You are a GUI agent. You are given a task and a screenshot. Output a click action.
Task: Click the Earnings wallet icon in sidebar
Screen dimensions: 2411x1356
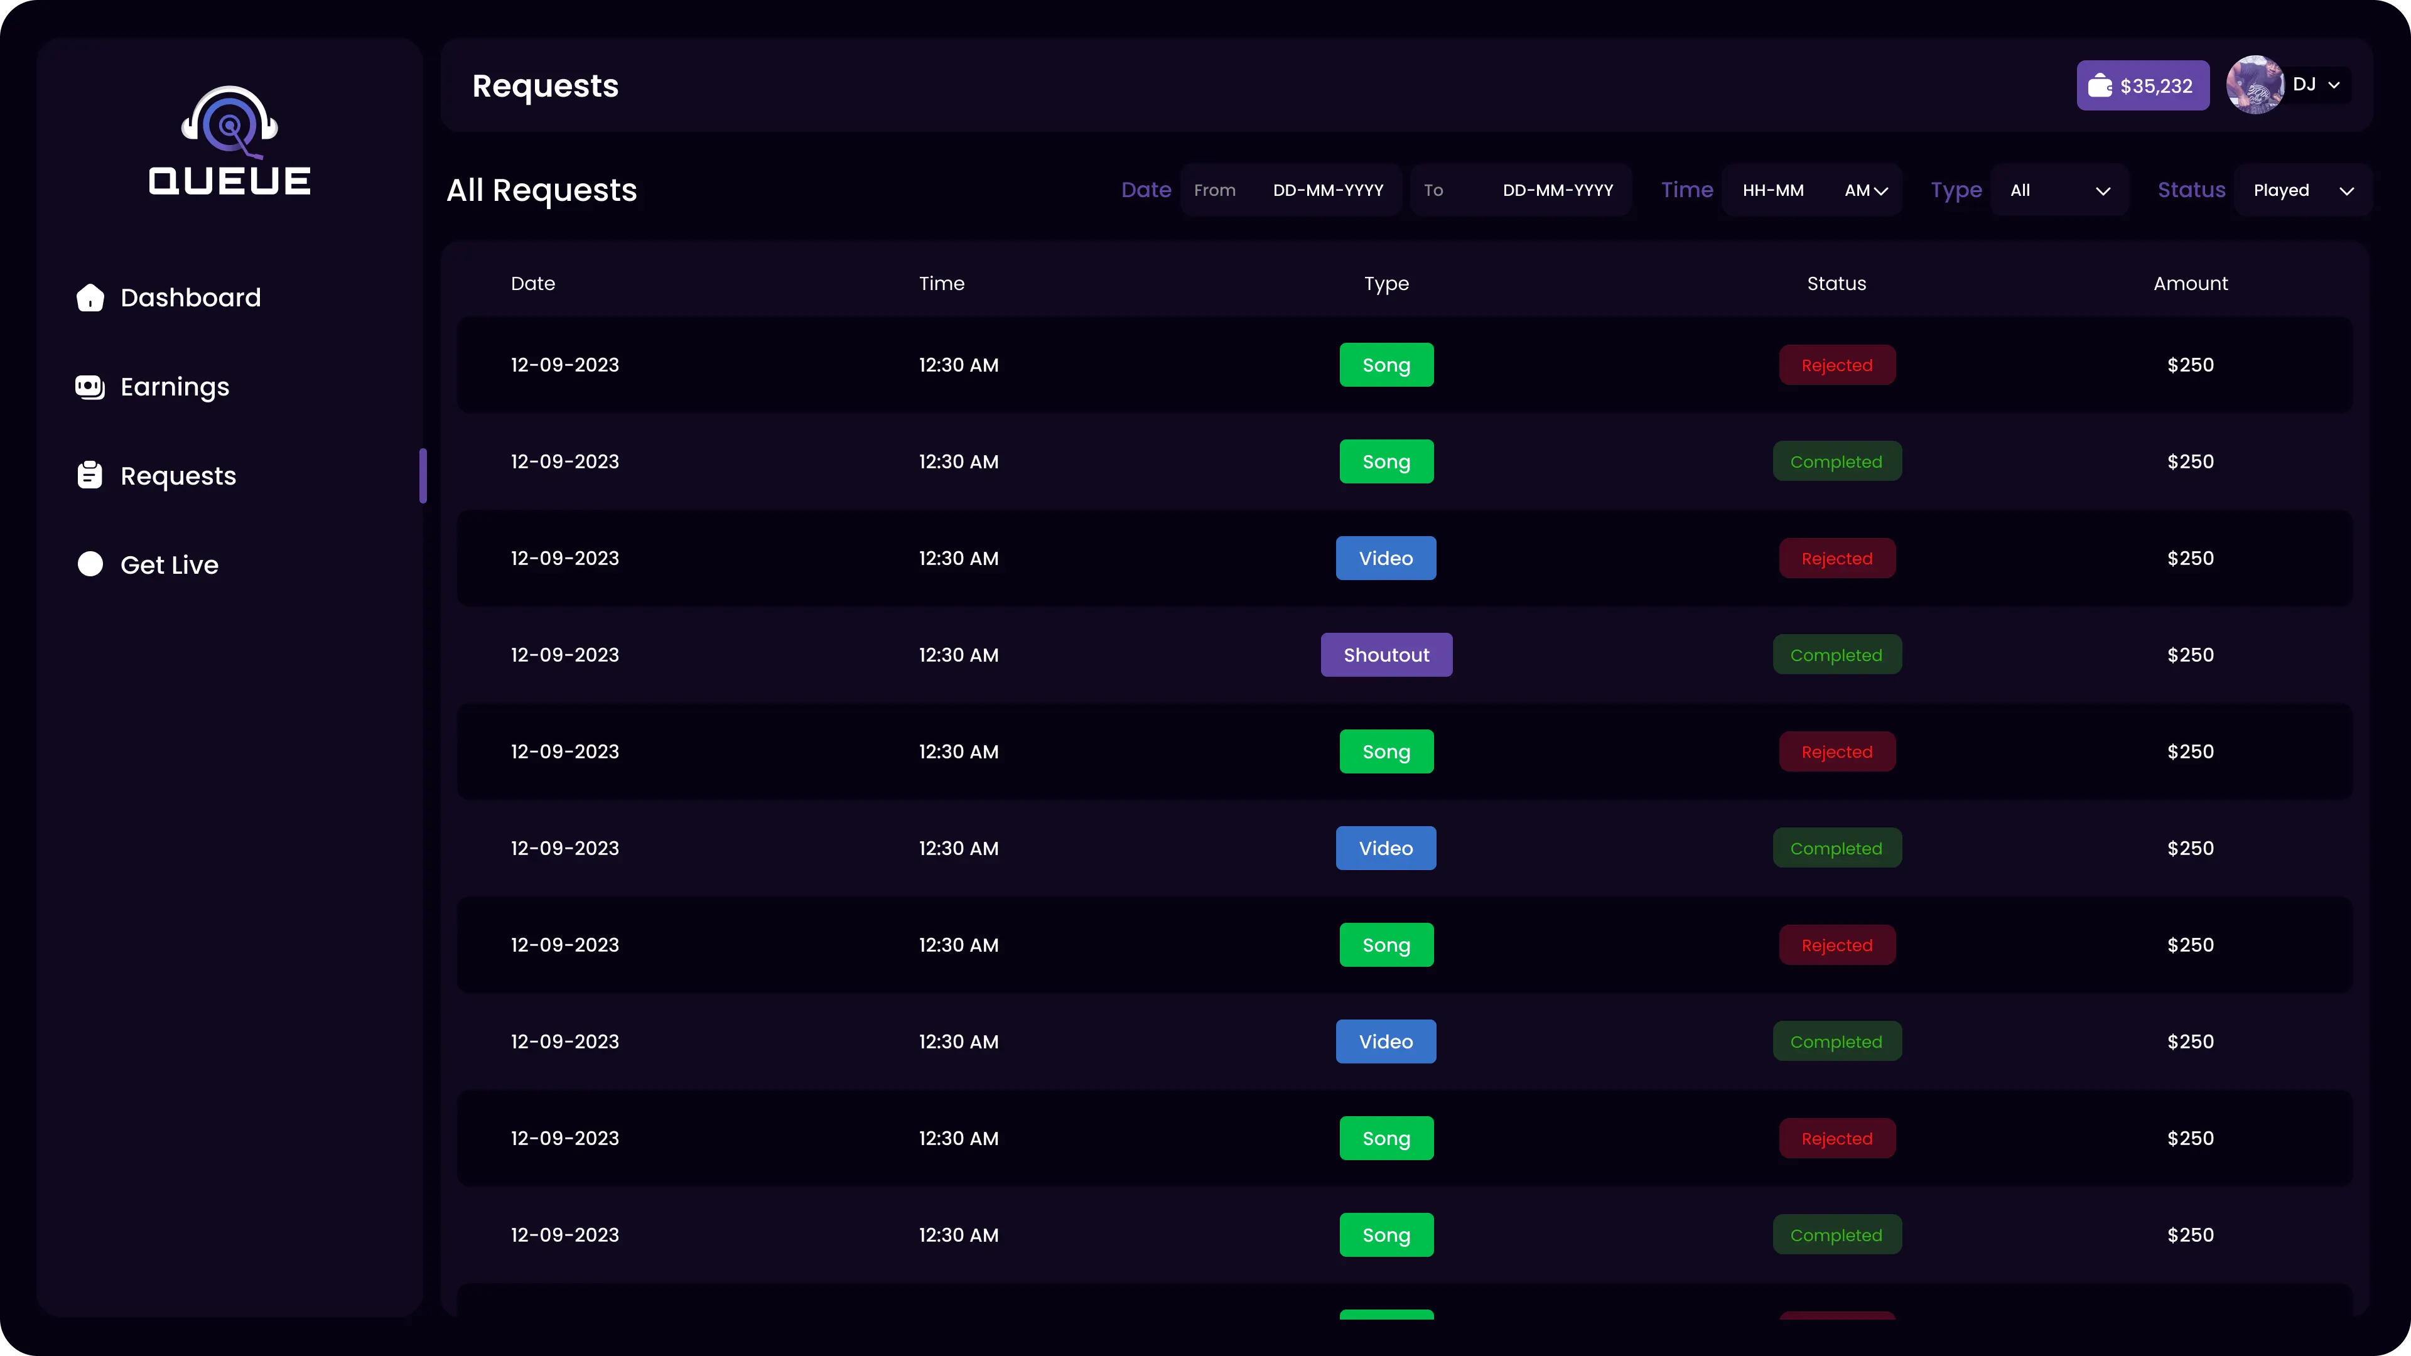pyautogui.click(x=90, y=387)
